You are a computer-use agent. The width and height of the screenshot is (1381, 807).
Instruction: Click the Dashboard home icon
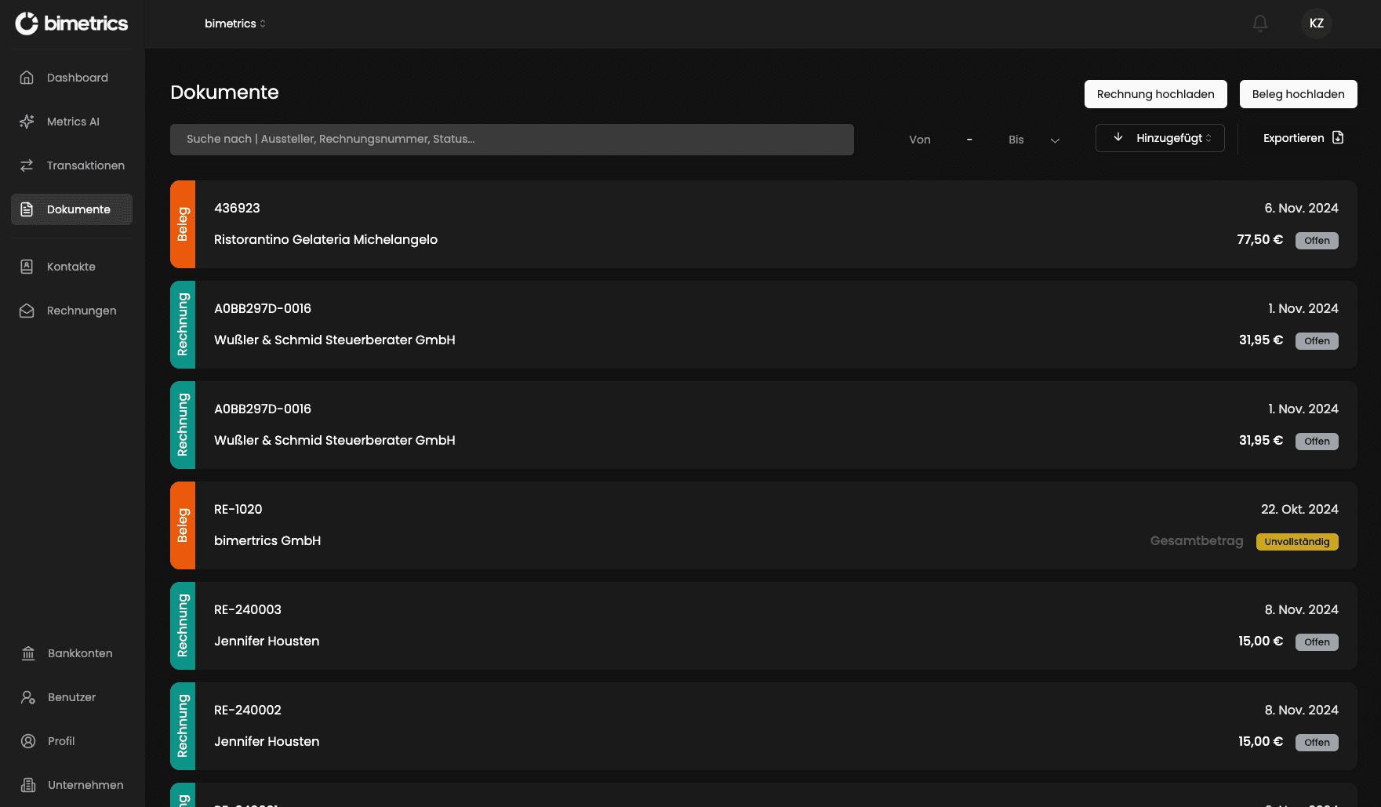point(27,78)
